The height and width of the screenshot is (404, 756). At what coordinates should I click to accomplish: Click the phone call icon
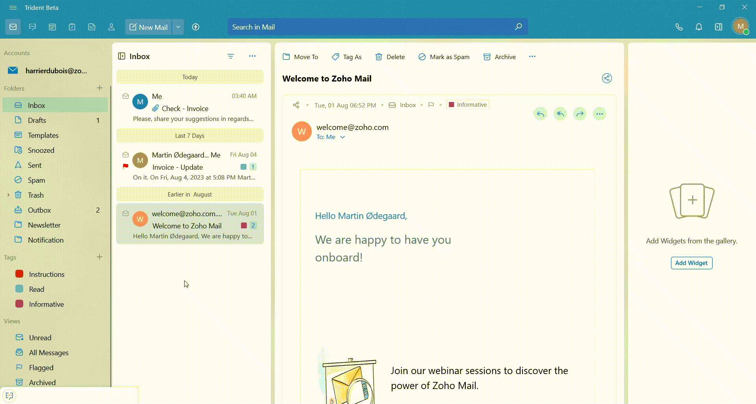pos(679,27)
